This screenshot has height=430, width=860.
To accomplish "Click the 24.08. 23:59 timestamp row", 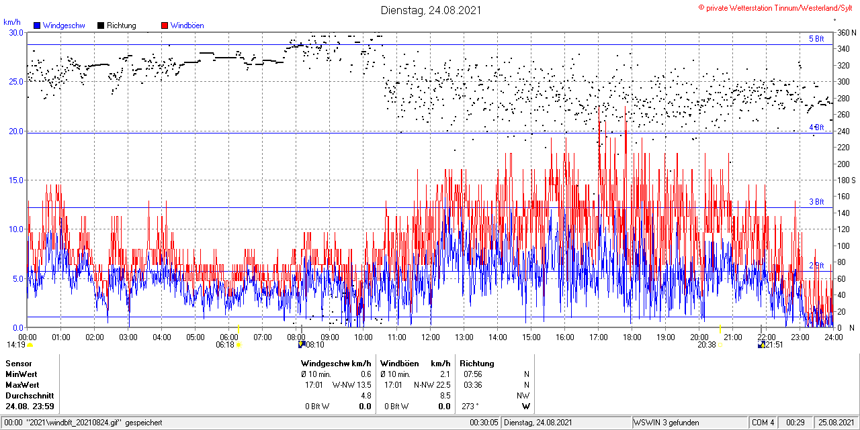I will 30,407.
